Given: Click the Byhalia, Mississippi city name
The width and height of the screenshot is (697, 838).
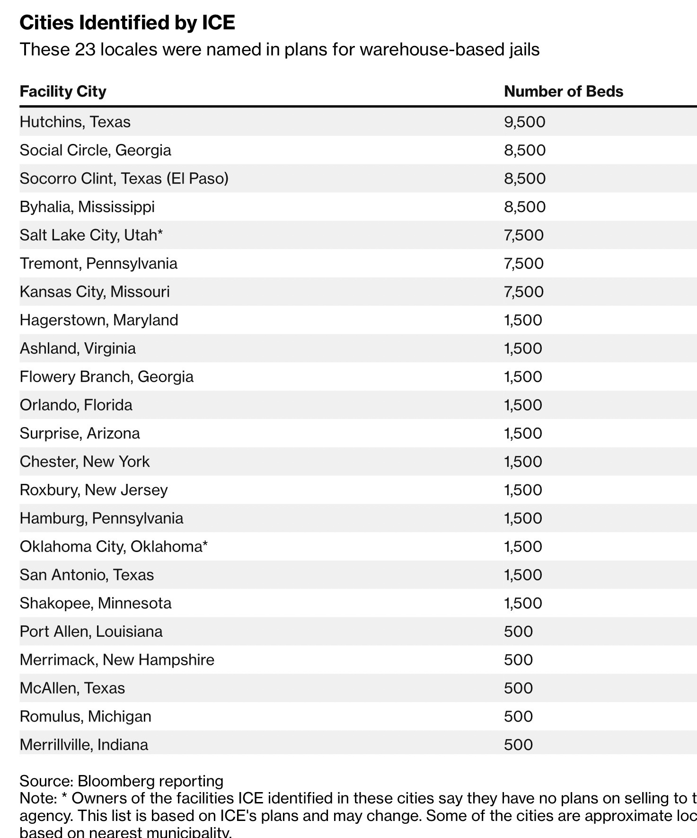Looking at the screenshot, I should click(87, 207).
